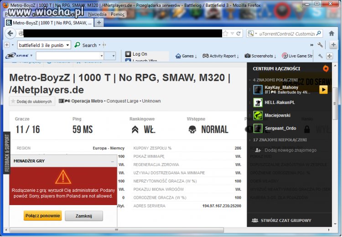This screenshot has height=237, width=342.
Task: Click the battlefield 3 search text field
Action: [x=41, y=45]
